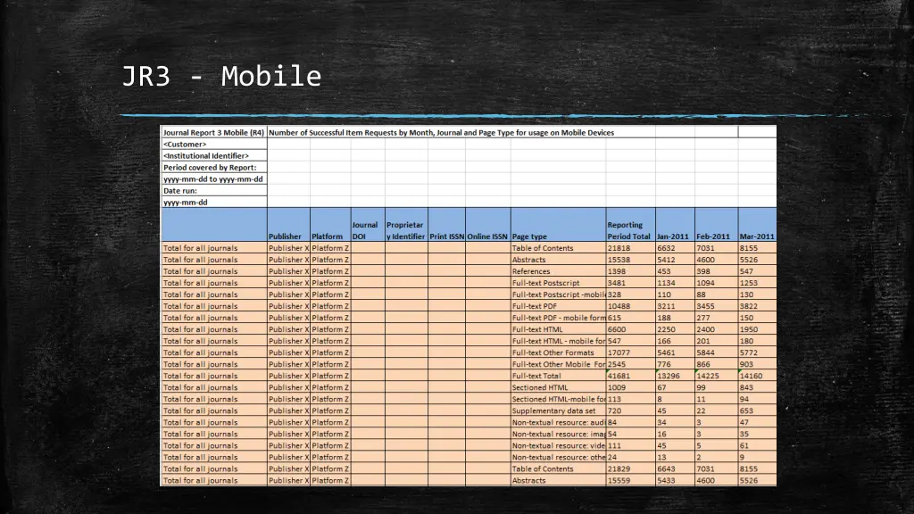Select the "<Customer>" cell
The image size is (914, 514).
(x=214, y=144)
